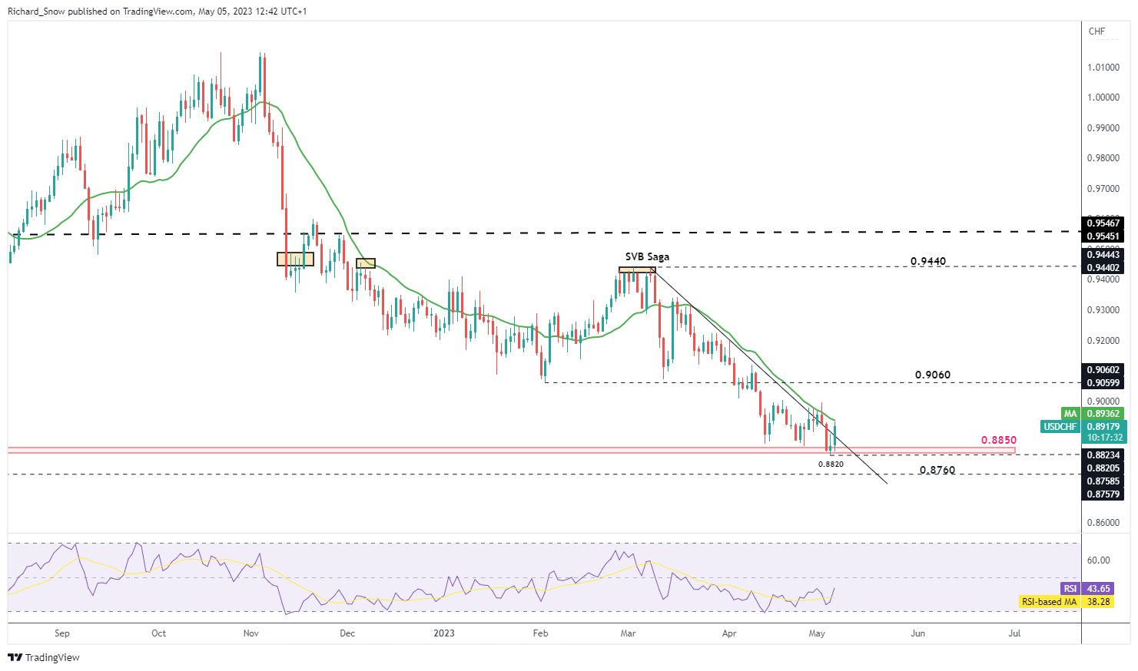The width and height of the screenshot is (1138, 671).
Task: Click the TradingView logo at bottom left
Action: coord(44,657)
